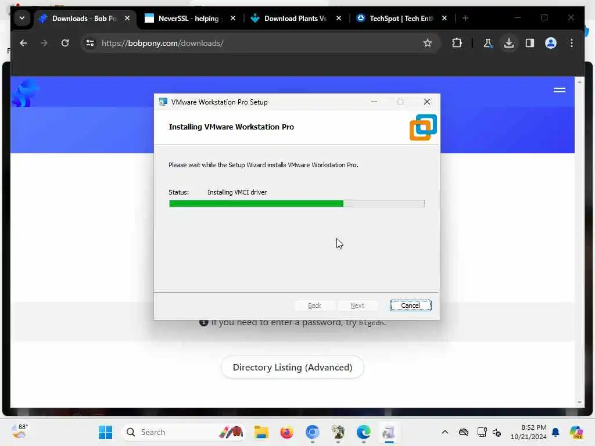Go forward in browser history
595x446 pixels.
[x=44, y=43]
